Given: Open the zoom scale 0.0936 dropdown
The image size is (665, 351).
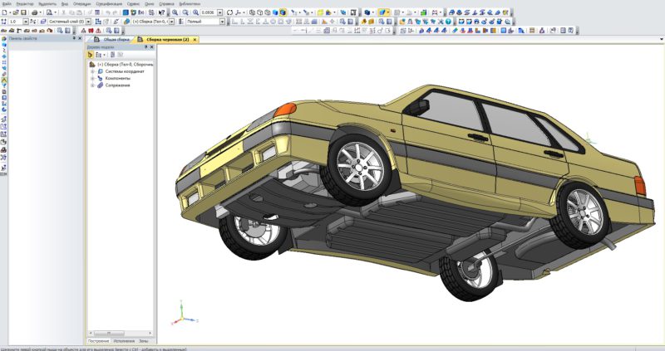Looking at the screenshot, I should (x=222, y=12).
